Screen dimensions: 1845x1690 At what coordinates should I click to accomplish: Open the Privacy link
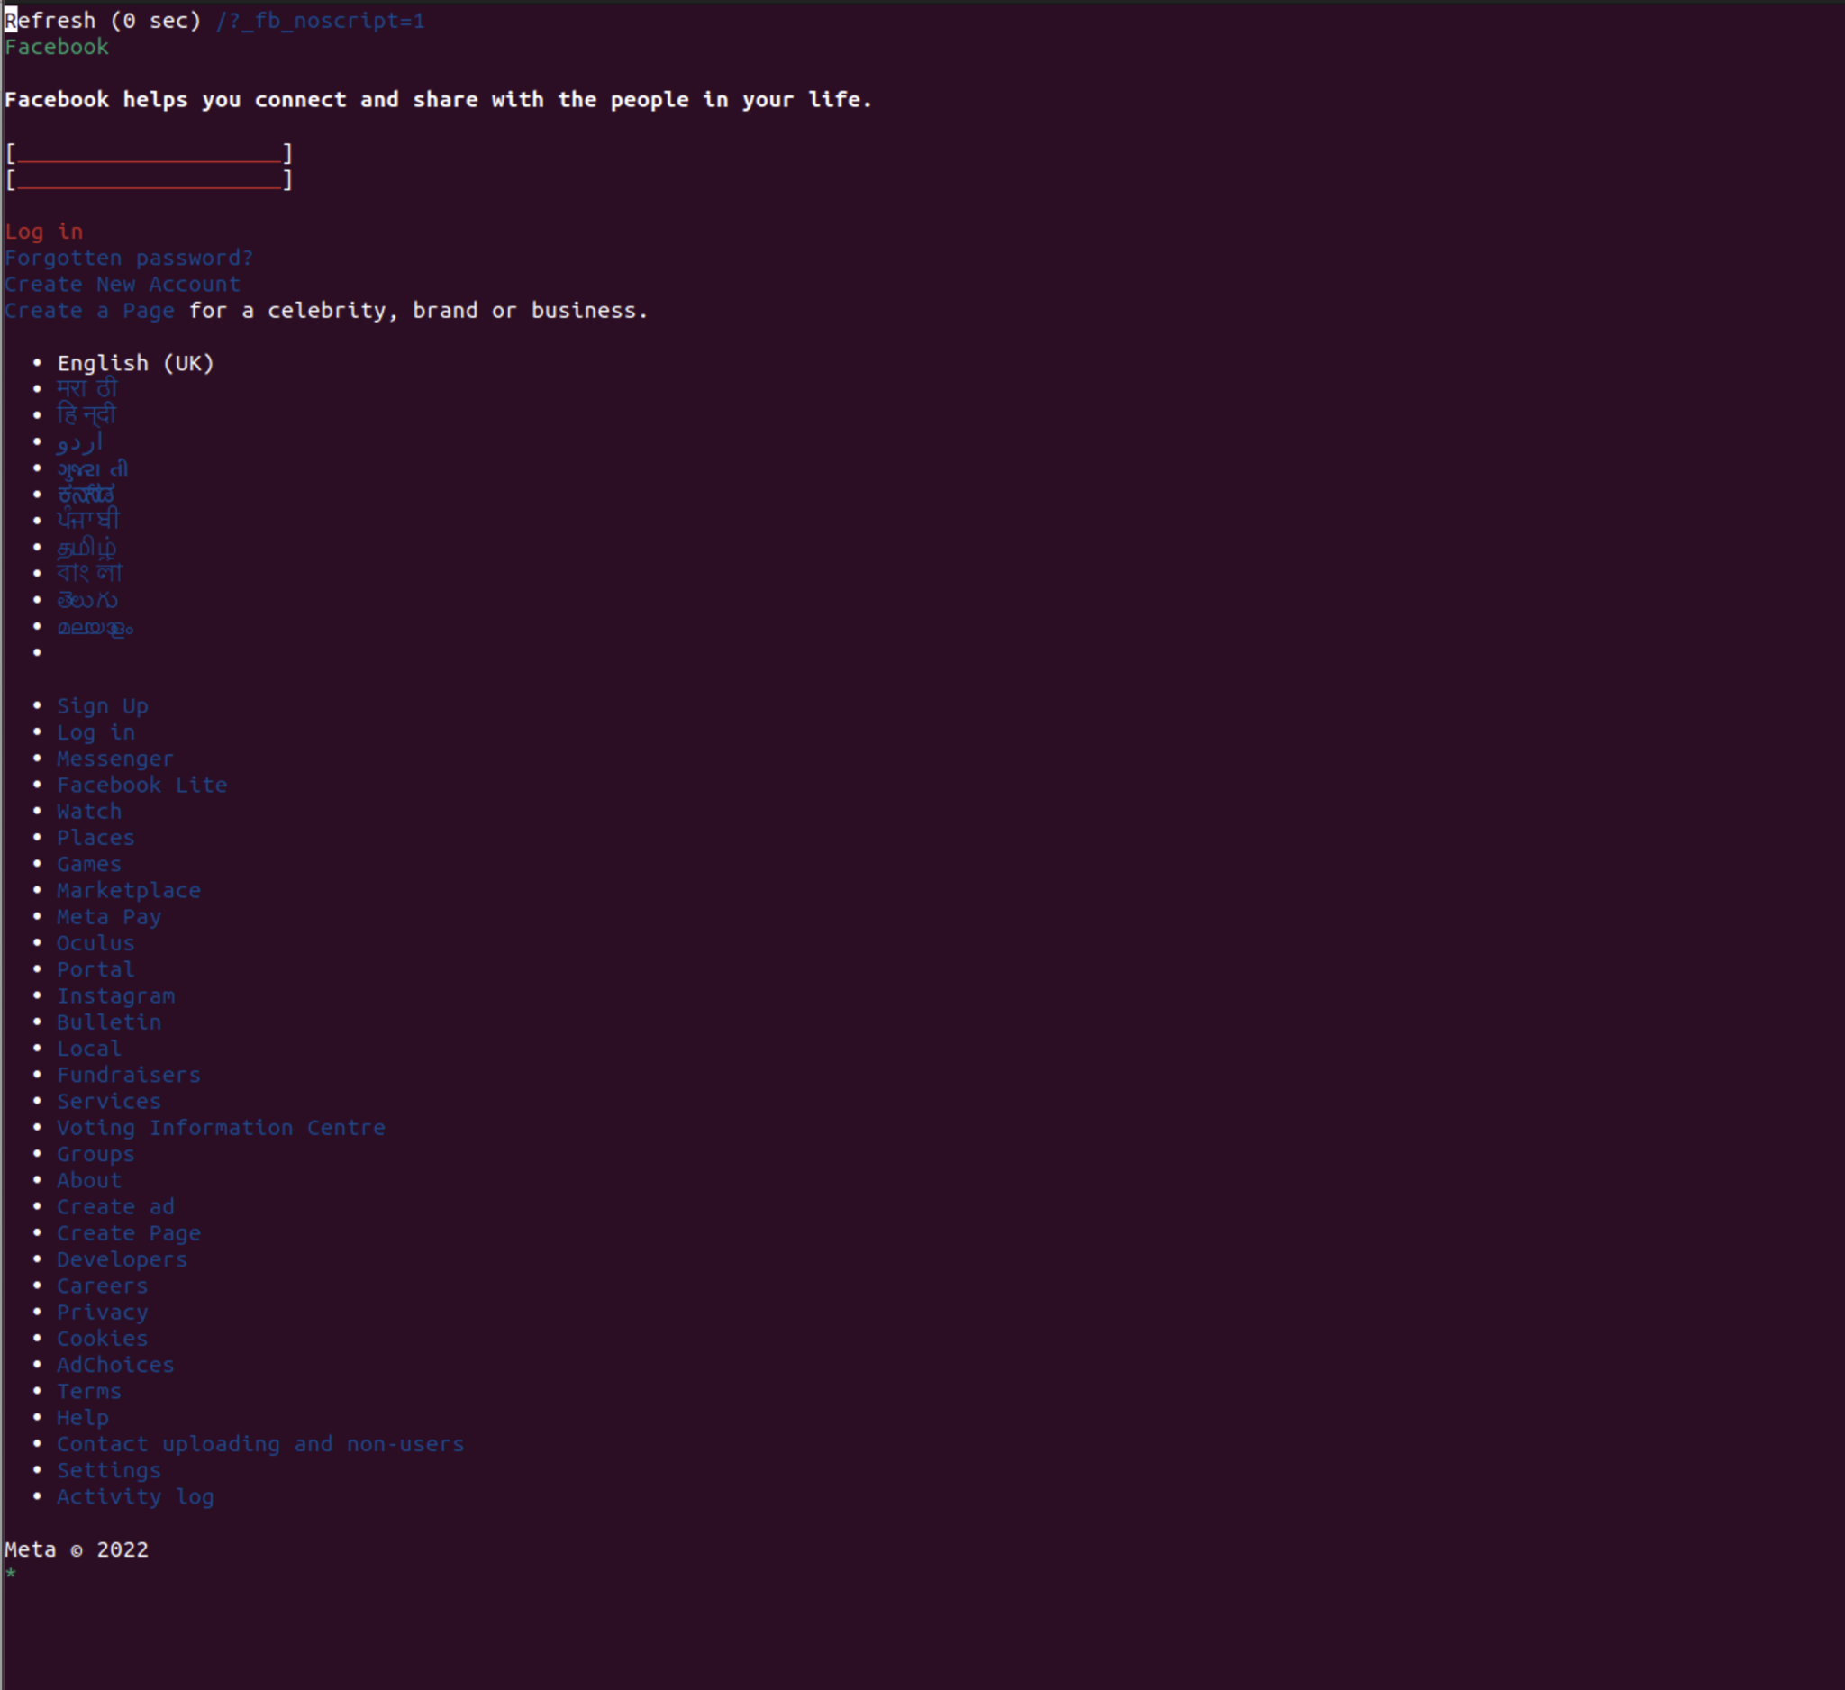coord(103,1313)
